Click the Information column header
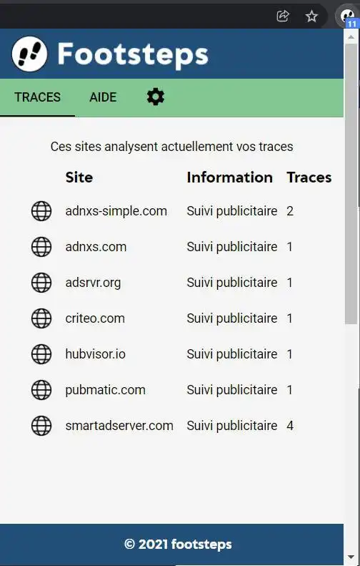The width and height of the screenshot is (360, 566). [229, 177]
